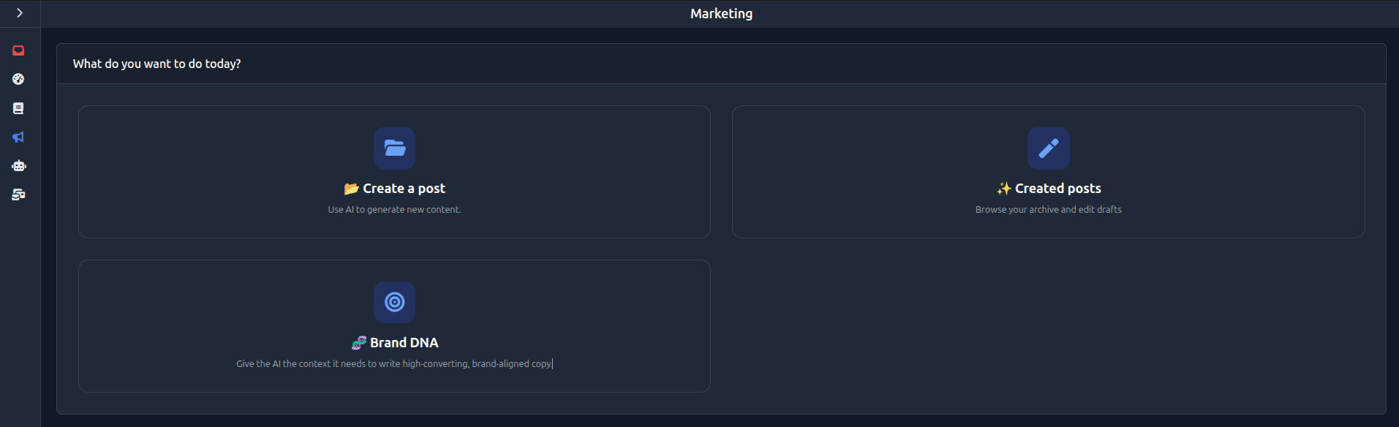Click the Use AI to generate new content text
The height and width of the screenshot is (427, 1399).
(x=394, y=209)
